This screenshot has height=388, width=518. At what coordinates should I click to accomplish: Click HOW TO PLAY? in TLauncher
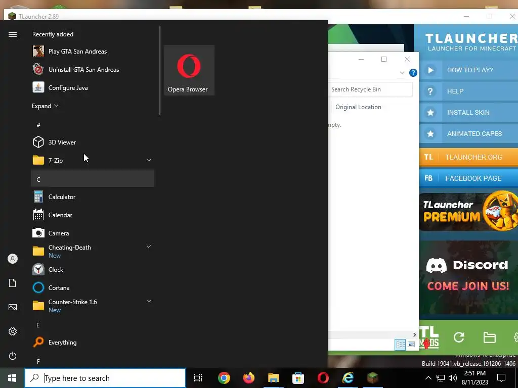[x=468, y=70]
